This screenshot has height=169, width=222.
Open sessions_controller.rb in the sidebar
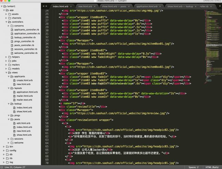pyautogui.click(x=27, y=49)
